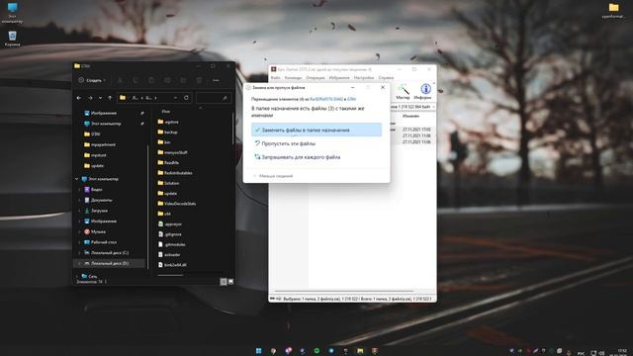The height and width of the screenshot is (356, 633).
Task: Select the Redistributables folder
Action: point(178,173)
